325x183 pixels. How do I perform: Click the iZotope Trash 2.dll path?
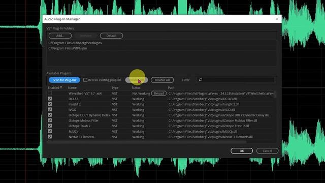(209, 126)
